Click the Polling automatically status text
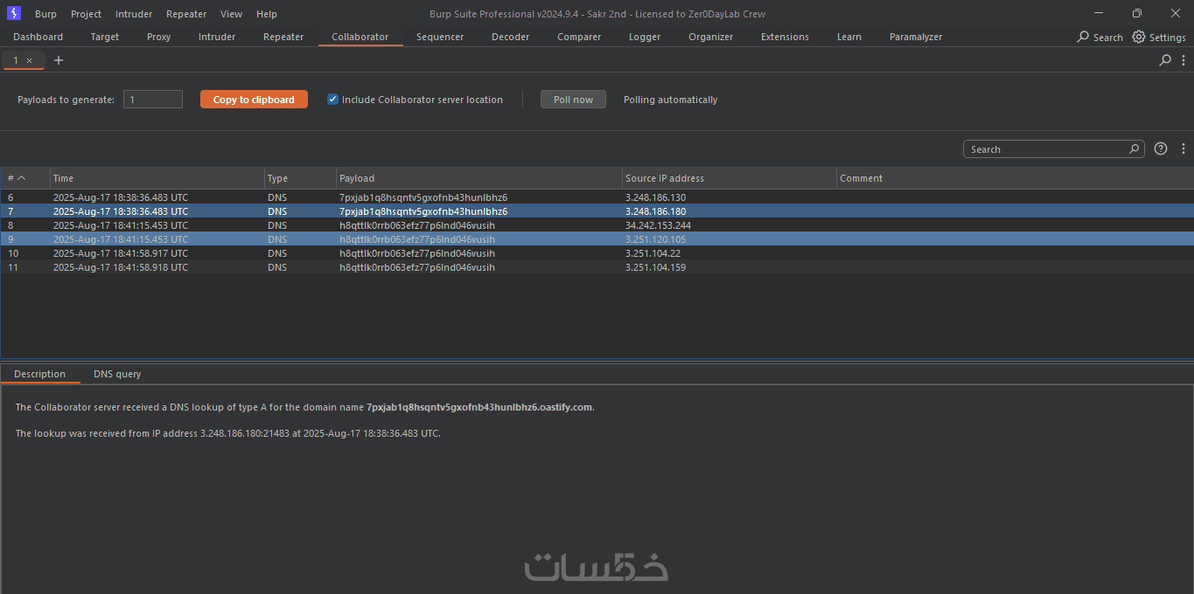 click(670, 100)
